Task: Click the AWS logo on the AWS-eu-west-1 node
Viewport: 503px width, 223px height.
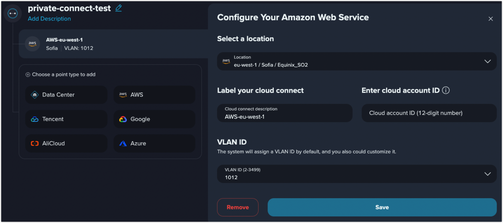Action: [x=32, y=44]
